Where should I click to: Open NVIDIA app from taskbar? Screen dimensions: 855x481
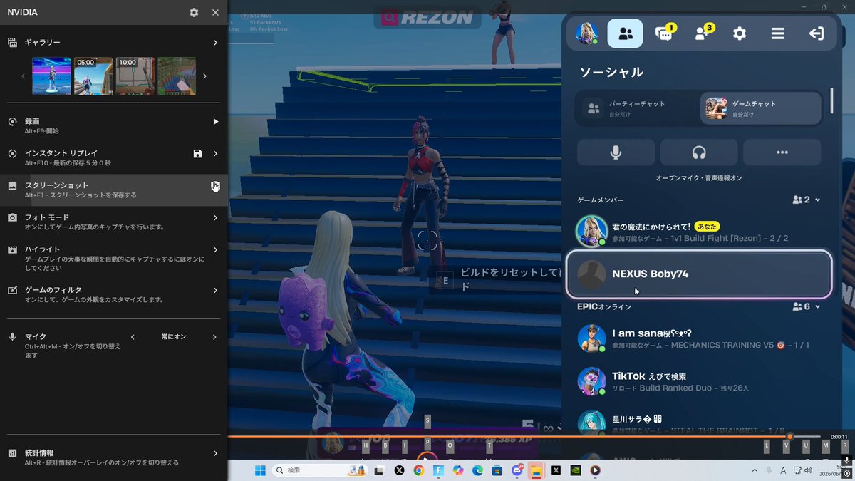click(x=576, y=470)
